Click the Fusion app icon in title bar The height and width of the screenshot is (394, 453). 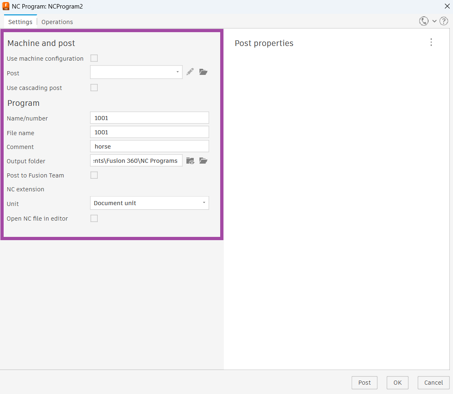6,6
